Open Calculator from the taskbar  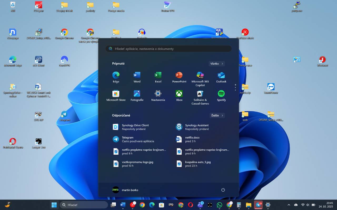click(x=239, y=205)
